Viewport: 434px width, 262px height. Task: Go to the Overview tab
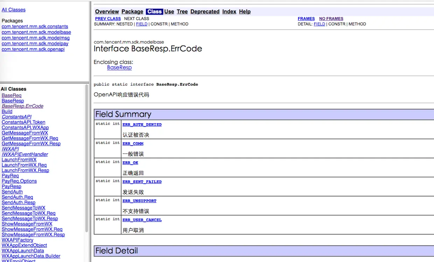(107, 12)
